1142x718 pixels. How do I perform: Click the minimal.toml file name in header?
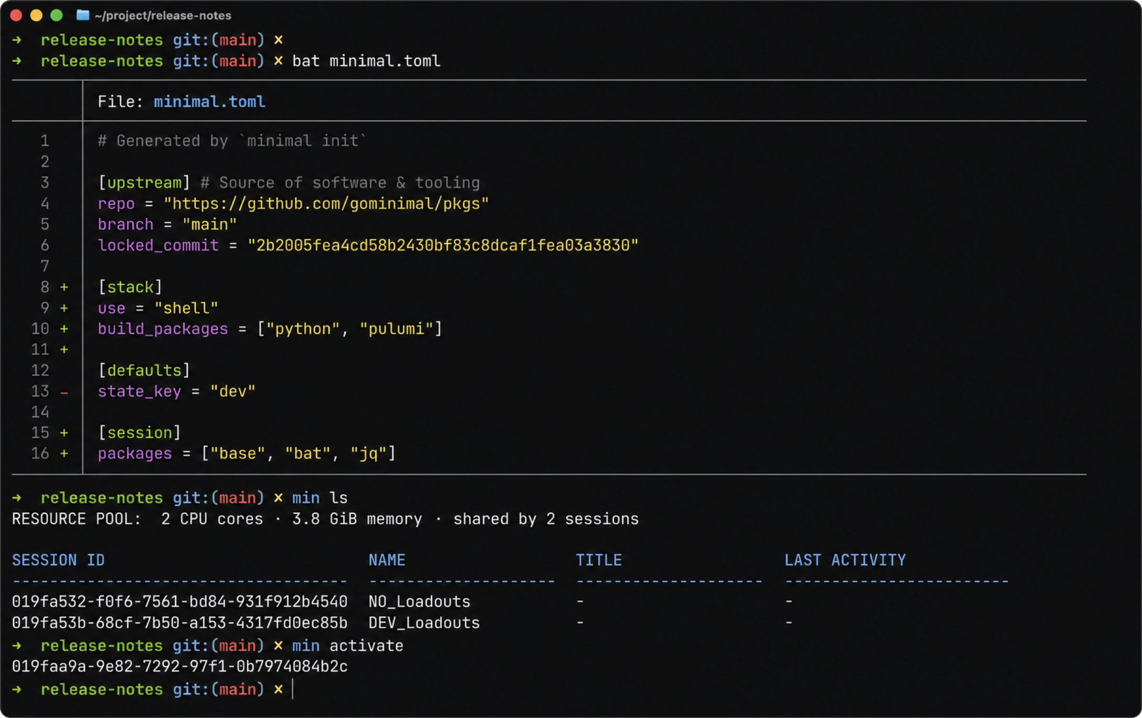point(209,102)
